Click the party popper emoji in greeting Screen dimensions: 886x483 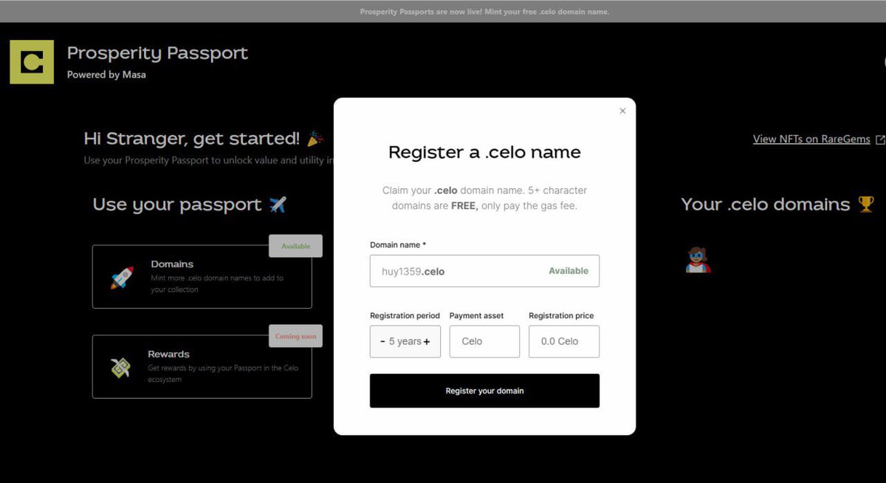(315, 138)
